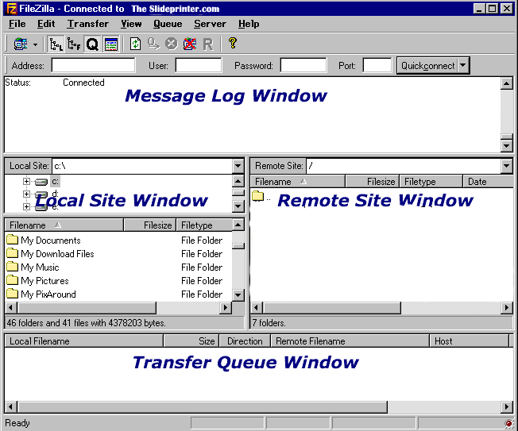518x431 pixels.
Task: Open the Queue menu
Action: [x=168, y=24]
